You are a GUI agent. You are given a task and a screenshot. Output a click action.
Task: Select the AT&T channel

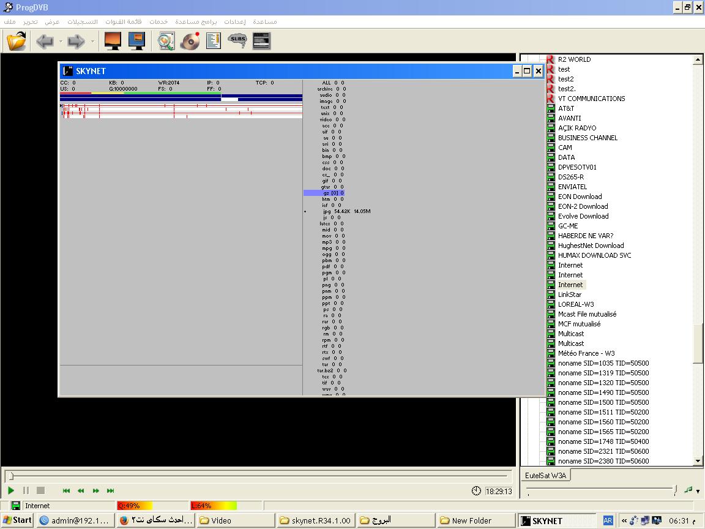[566, 108]
